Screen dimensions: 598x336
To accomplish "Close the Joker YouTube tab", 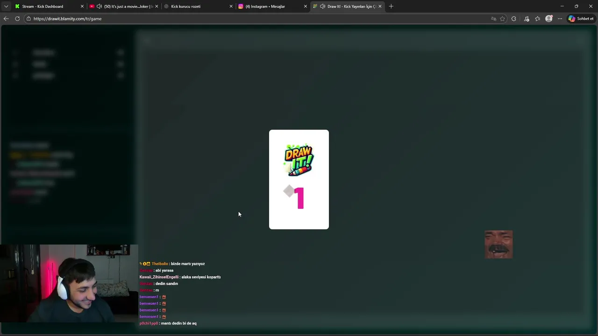I will (157, 6).
